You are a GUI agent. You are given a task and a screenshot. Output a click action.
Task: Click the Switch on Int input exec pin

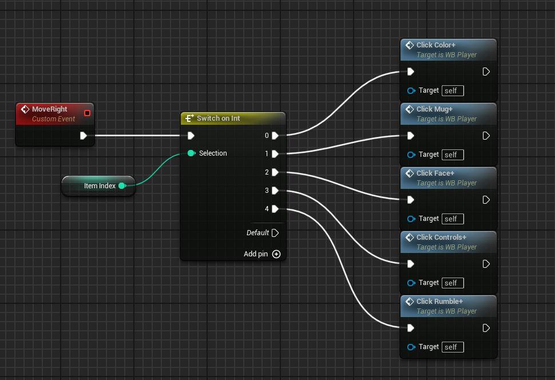(x=191, y=136)
